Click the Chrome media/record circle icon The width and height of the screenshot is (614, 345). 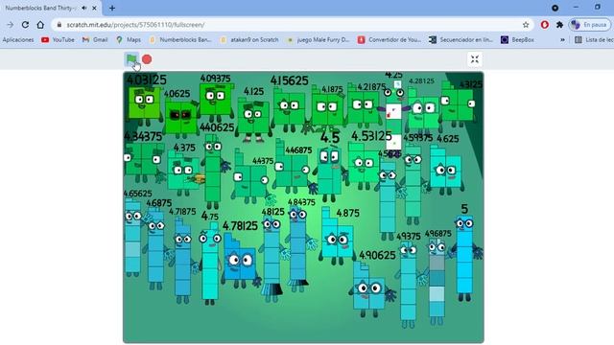555,8
